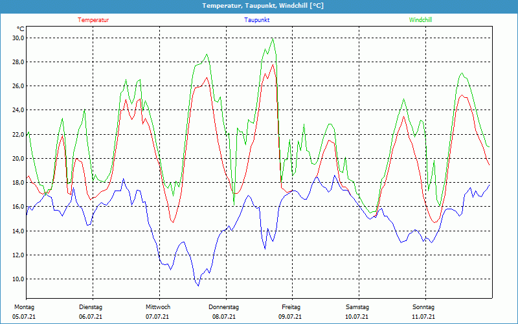Click the 18,0 y-axis value
The height and width of the screenshot is (324, 518).
click(18, 183)
